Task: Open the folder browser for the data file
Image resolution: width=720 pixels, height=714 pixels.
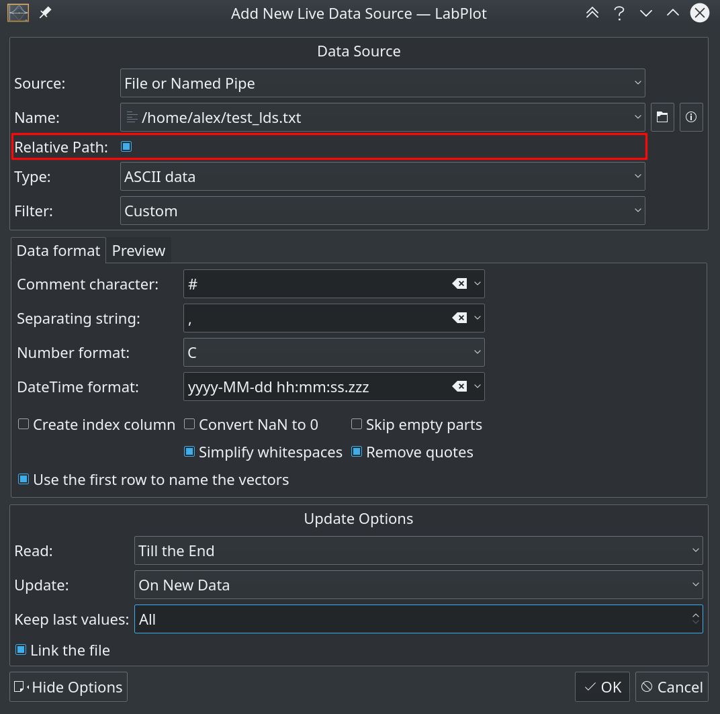Action: (662, 117)
